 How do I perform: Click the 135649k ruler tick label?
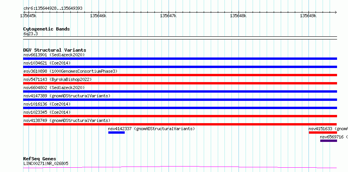pos(308,16)
